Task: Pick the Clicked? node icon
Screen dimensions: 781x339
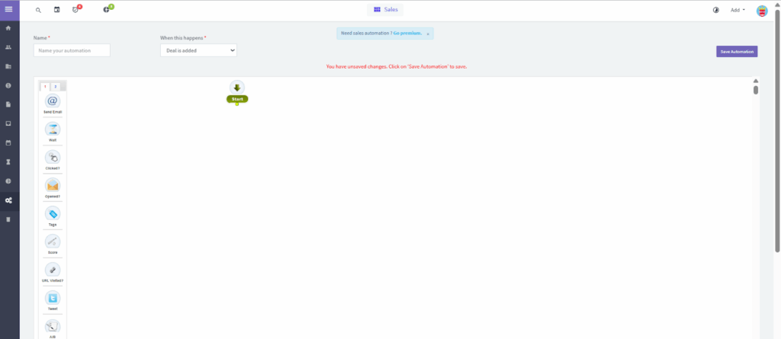Action: point(53,157)
